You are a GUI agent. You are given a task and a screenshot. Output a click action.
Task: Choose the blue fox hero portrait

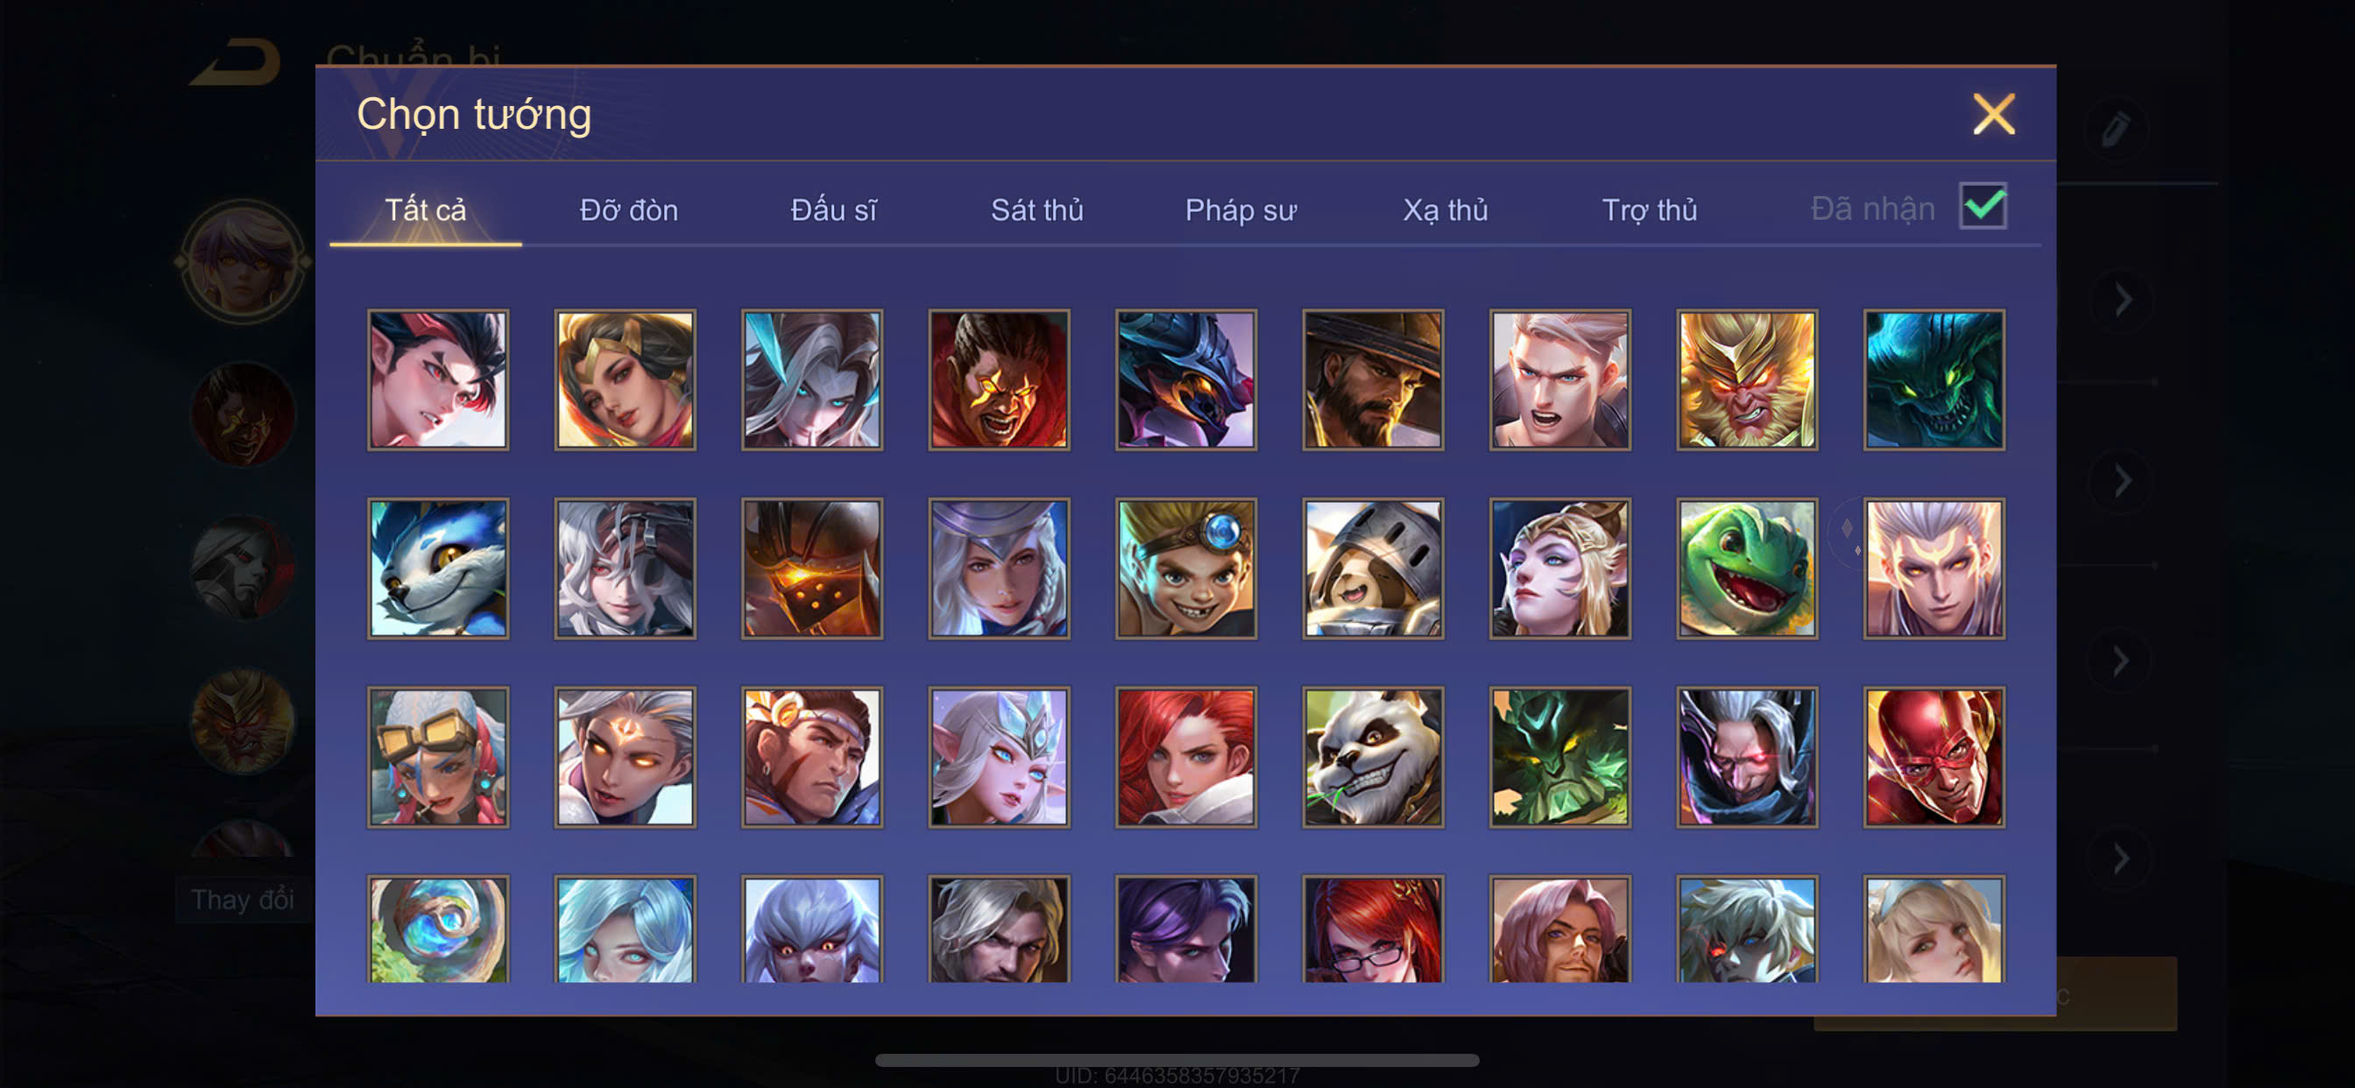438,568
